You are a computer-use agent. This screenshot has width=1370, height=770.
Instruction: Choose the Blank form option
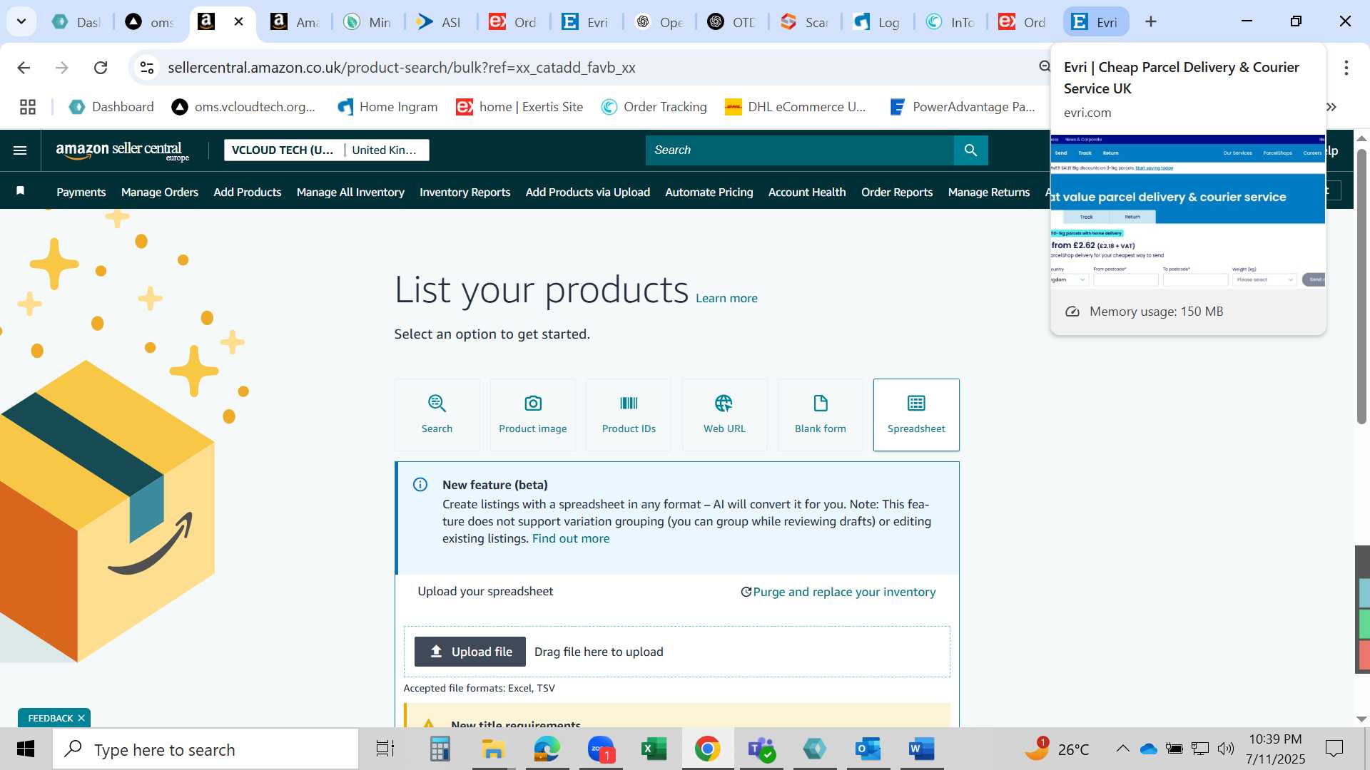pyautogui.click(x=821, y=414)
